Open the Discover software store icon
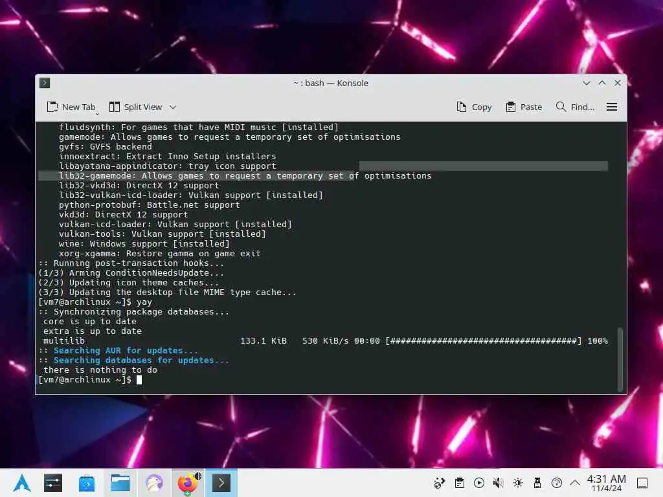 pyautogui.click(x=86, y=483)
